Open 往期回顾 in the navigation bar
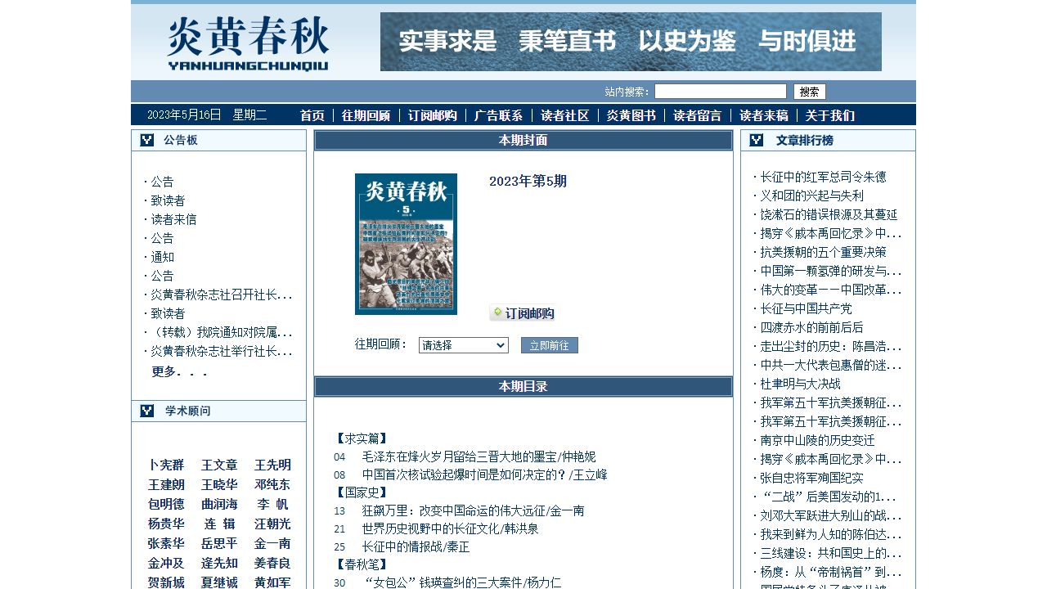 coord(366,115)
